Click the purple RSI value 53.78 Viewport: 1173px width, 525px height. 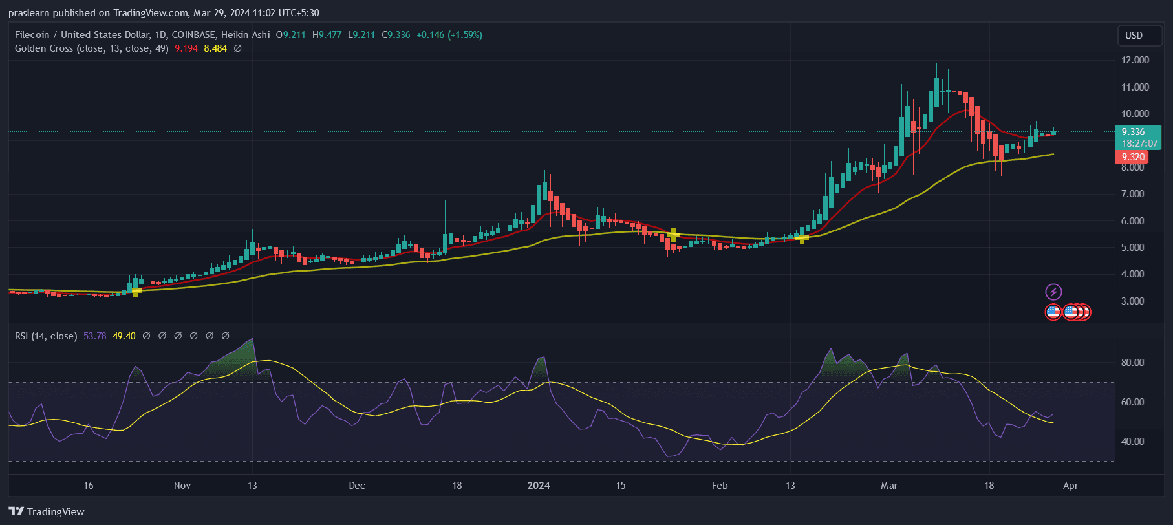(x=94, y=336)
